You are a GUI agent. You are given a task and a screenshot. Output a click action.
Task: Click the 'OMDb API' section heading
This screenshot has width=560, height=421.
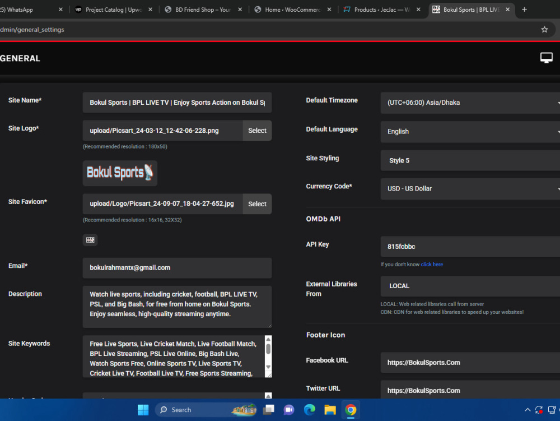323,219
